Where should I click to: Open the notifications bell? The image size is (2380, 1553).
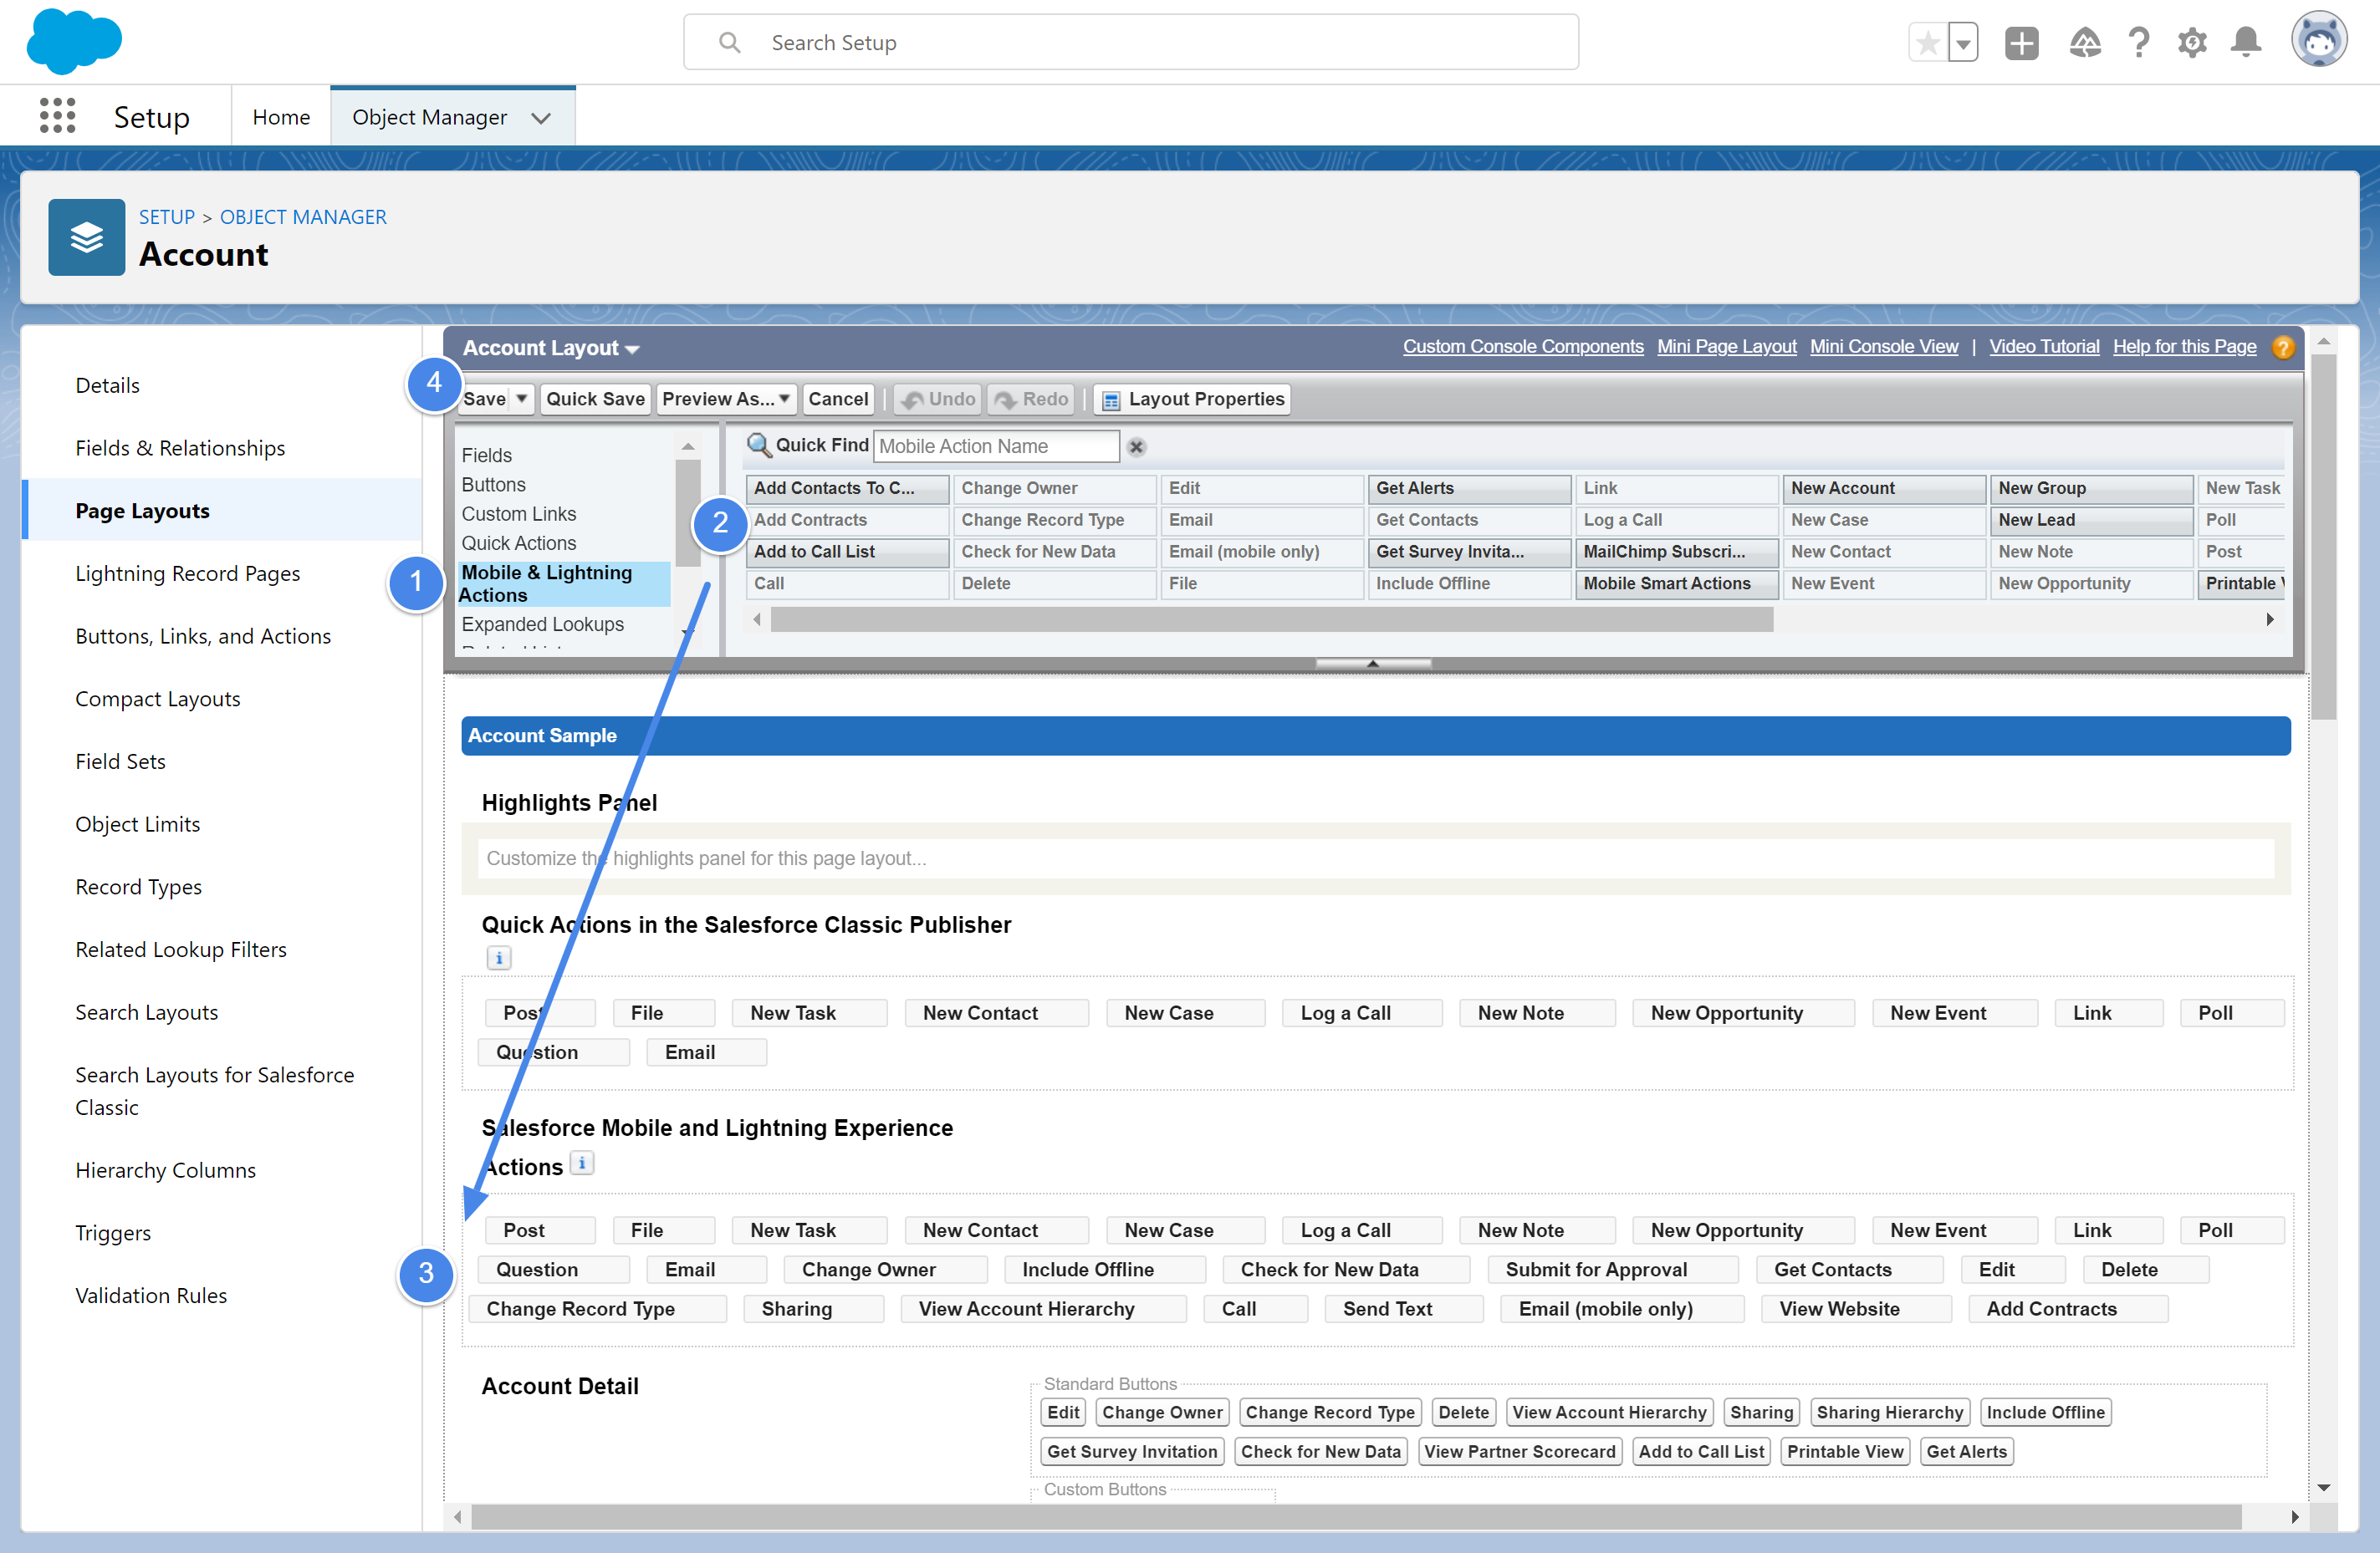[2245, 43]
